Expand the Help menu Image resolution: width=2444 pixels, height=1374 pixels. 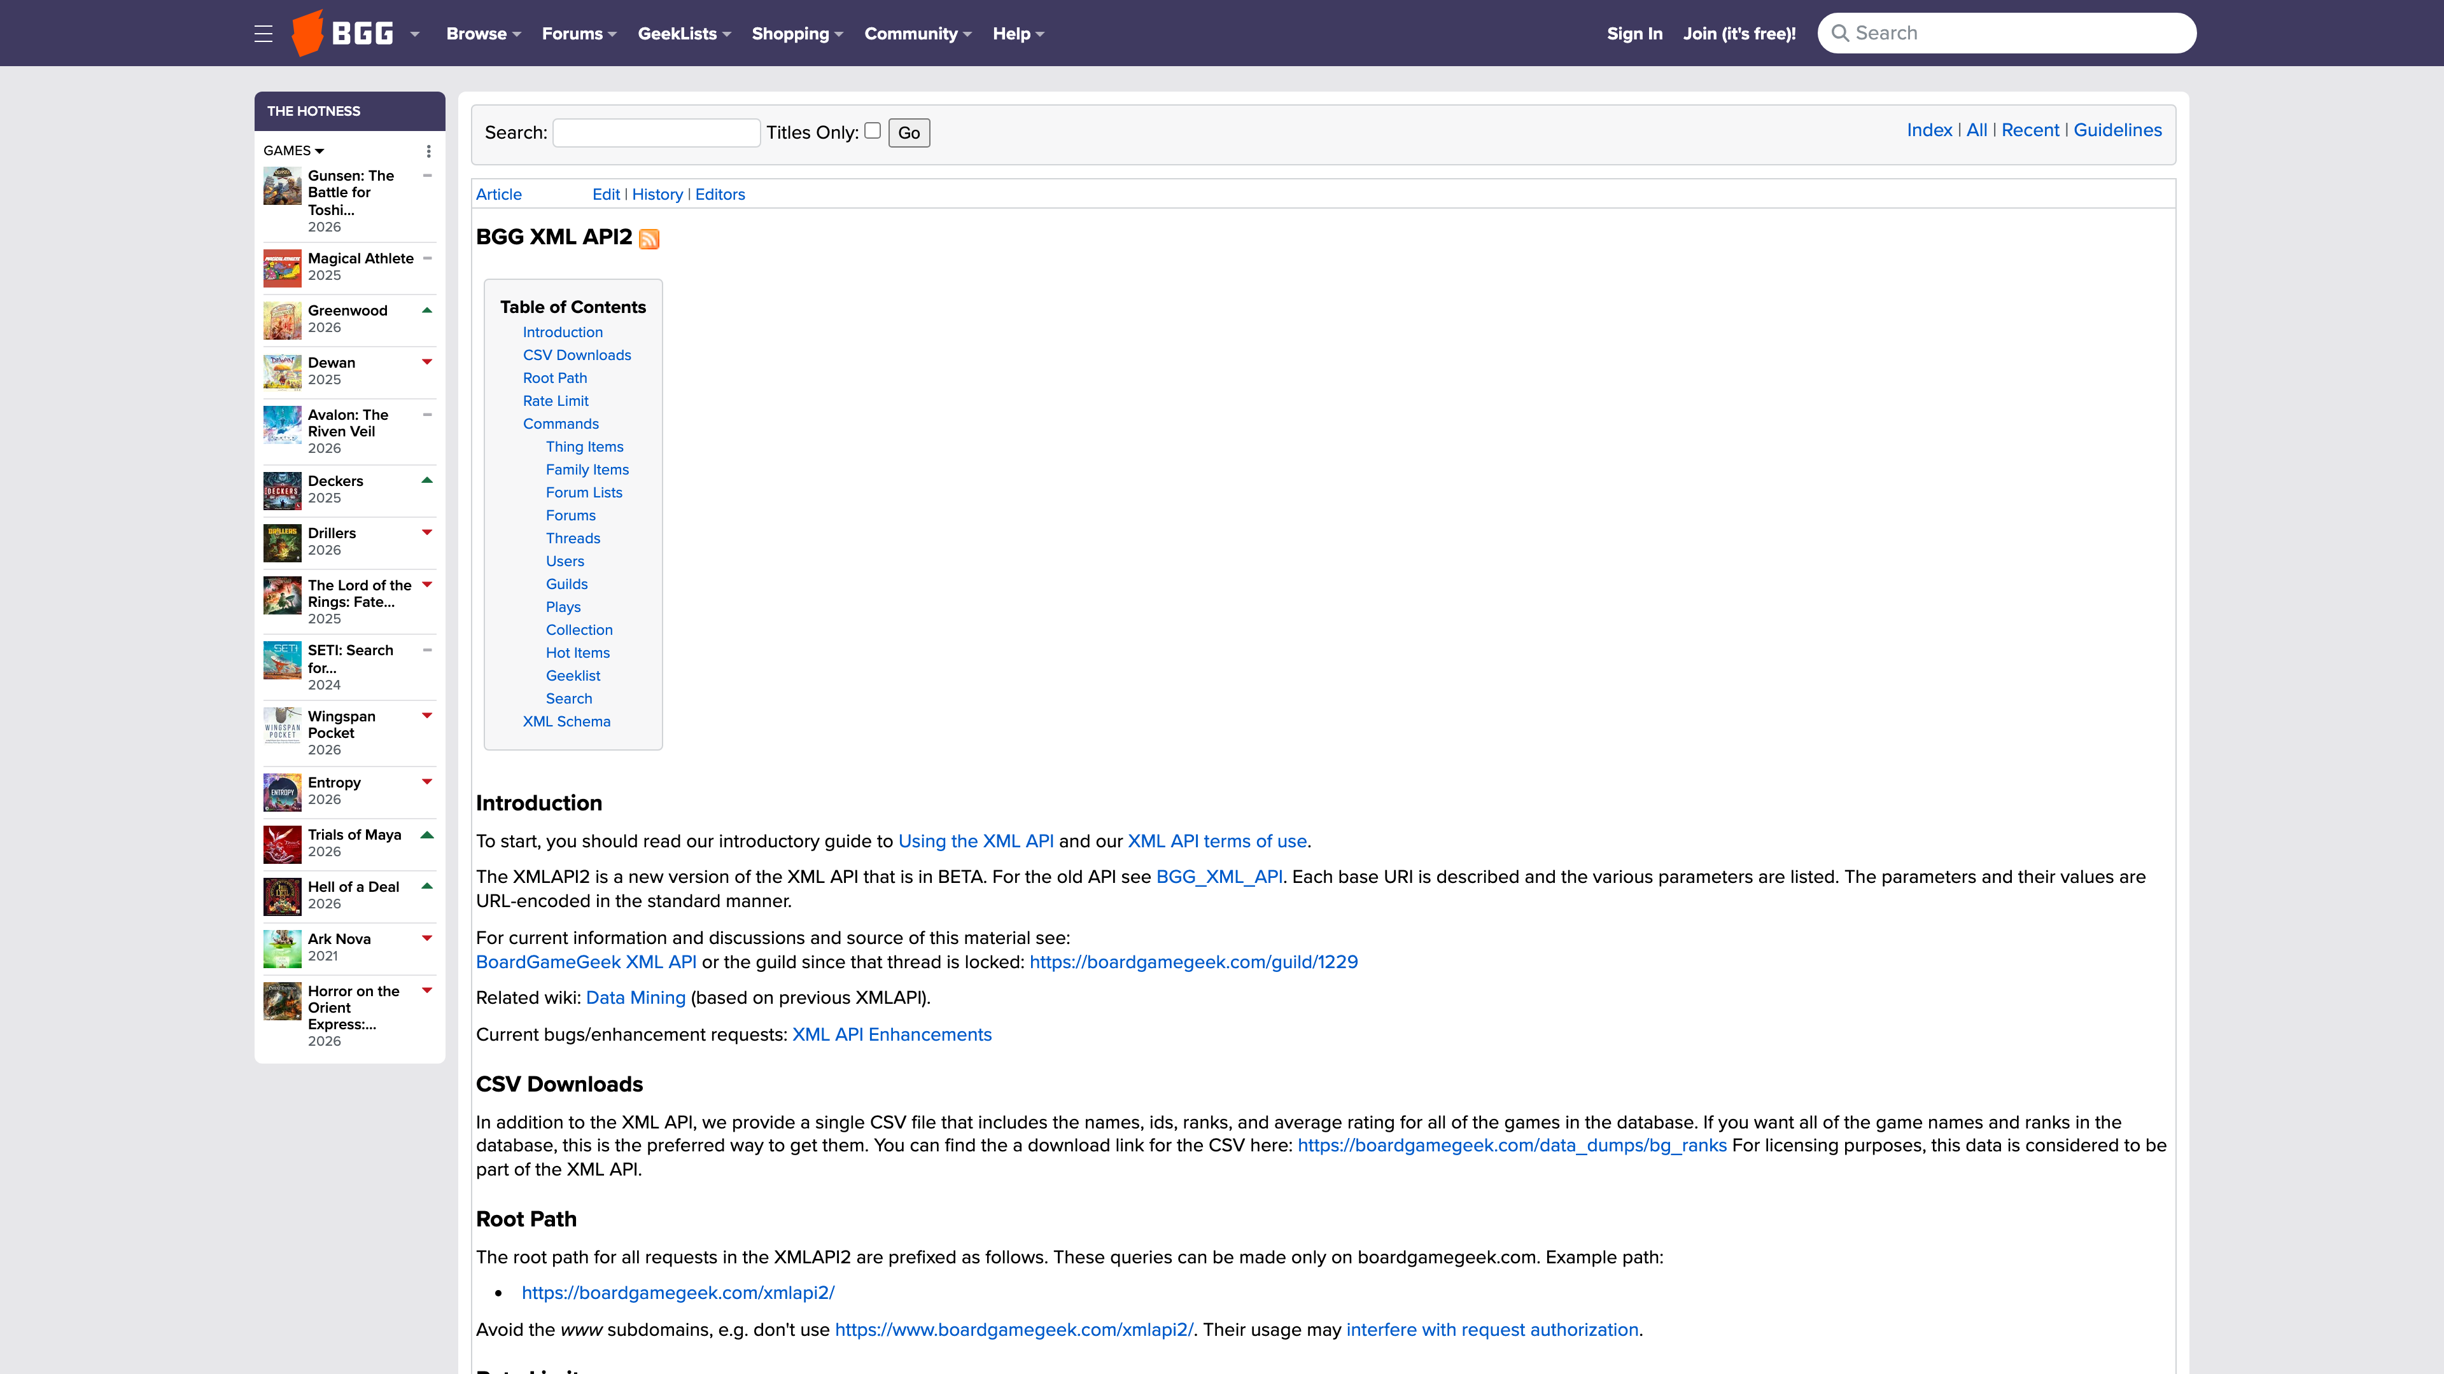point(1018,34)
